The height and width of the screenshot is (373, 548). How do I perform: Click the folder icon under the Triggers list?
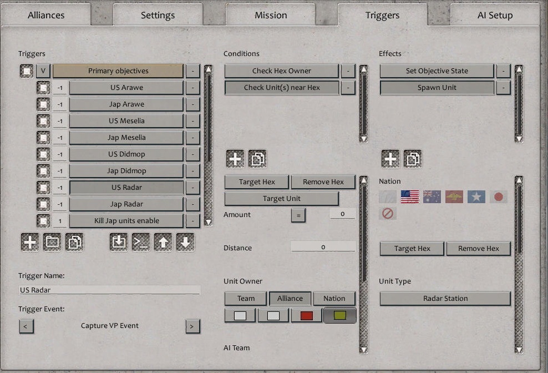click(52, 243)
